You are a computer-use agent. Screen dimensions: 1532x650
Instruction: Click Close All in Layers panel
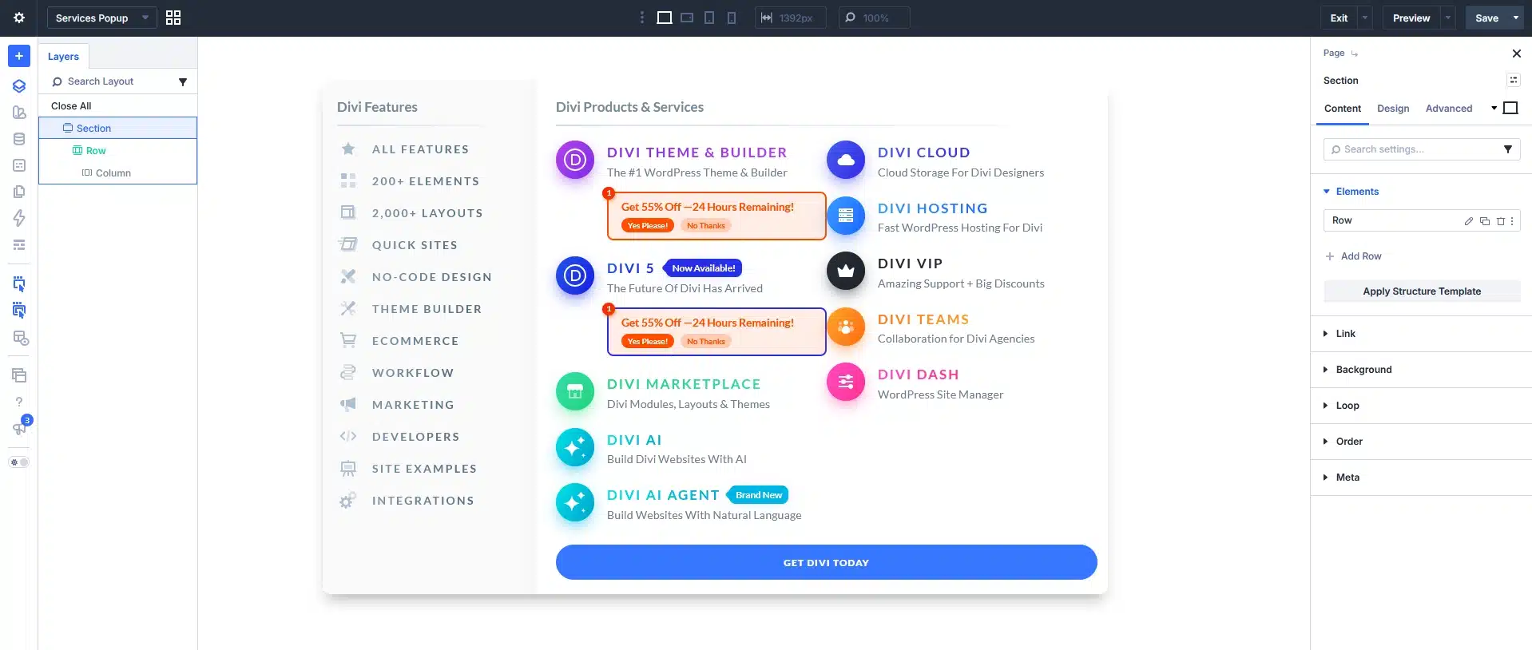[x=71, y=106]
